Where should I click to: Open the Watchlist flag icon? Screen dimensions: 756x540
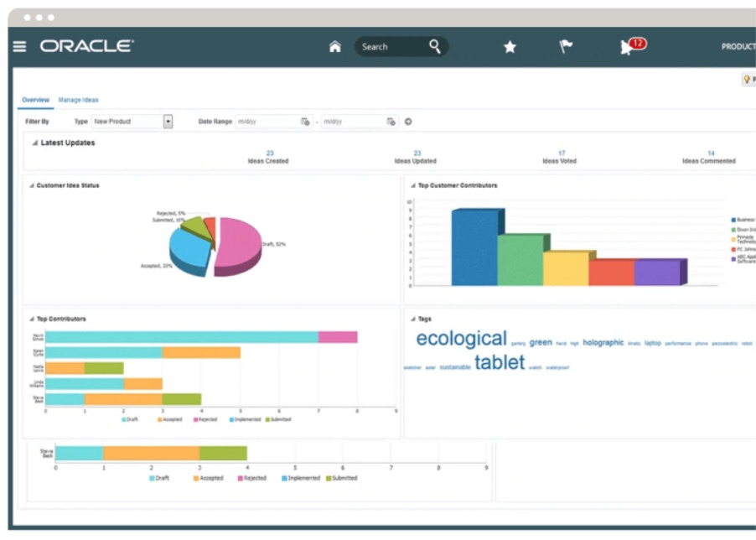tap(567, 47)
